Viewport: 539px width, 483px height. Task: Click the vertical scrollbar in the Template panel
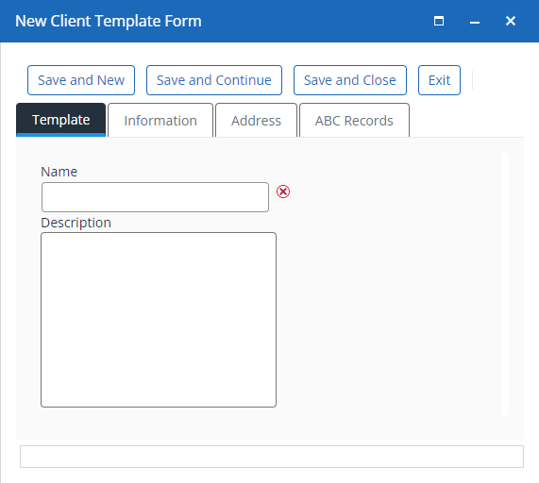(x=505, y=284)
